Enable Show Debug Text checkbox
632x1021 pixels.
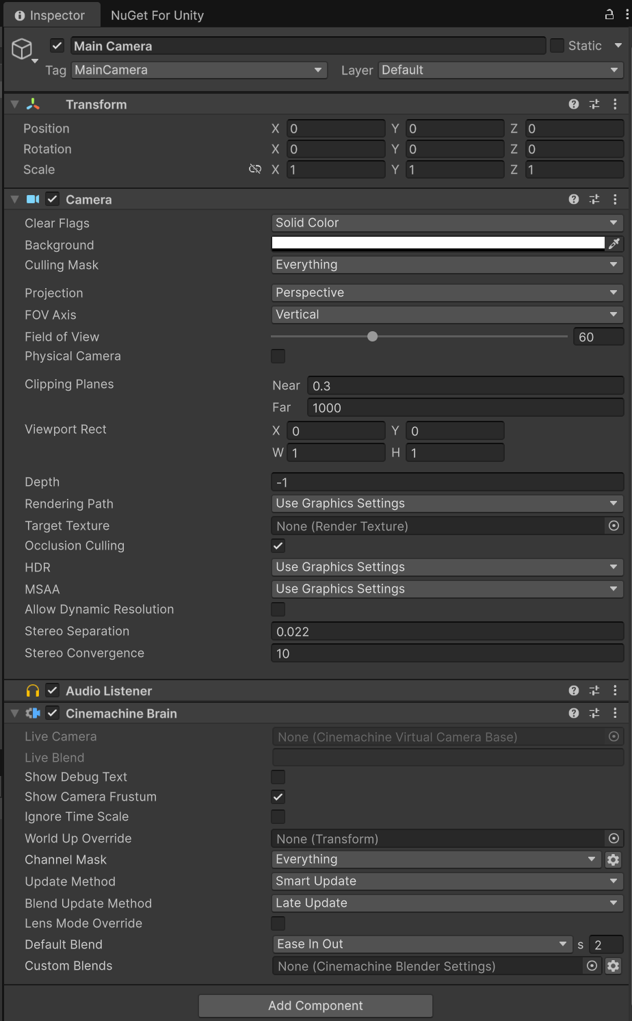(278, 777)
